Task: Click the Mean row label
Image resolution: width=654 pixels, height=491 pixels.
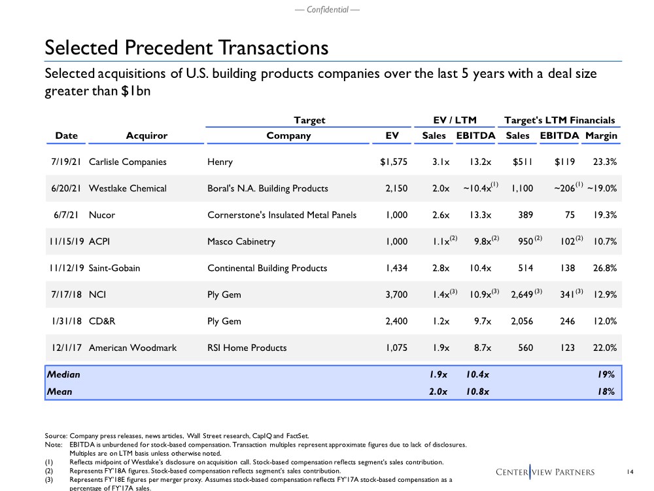Action: click(60, 391)
